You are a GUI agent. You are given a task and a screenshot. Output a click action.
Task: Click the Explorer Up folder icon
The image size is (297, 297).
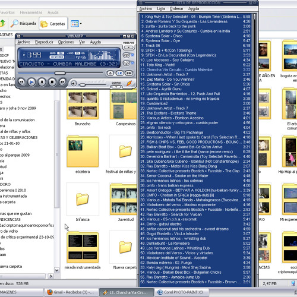coord(2,24)
